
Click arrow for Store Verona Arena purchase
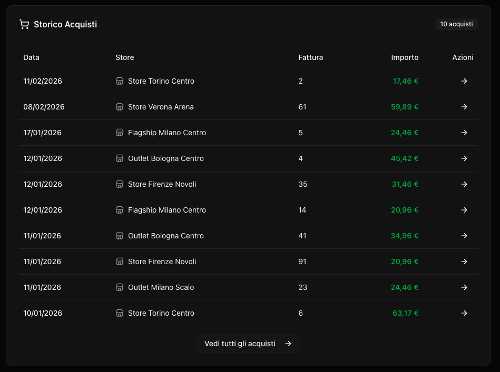coord(464,107)
